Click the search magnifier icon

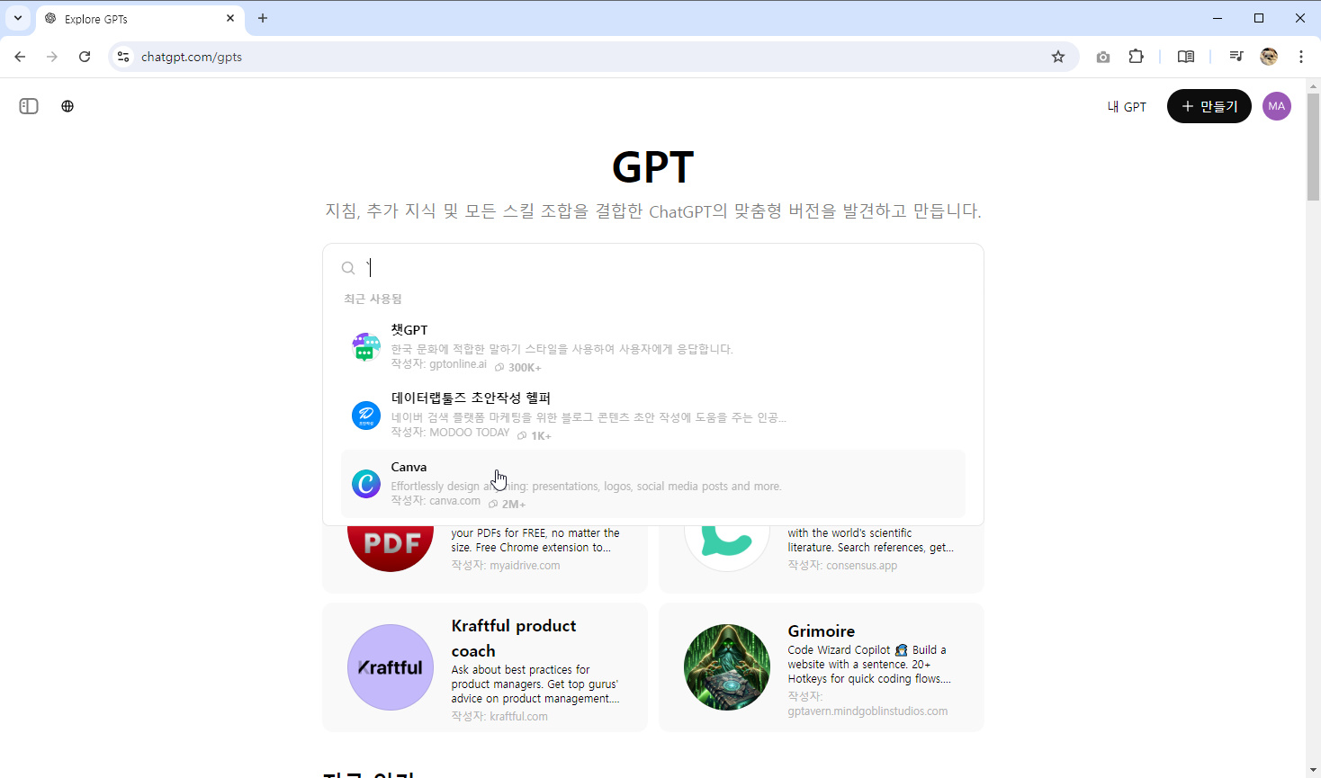pyautogui.click(x=348, y=268)
